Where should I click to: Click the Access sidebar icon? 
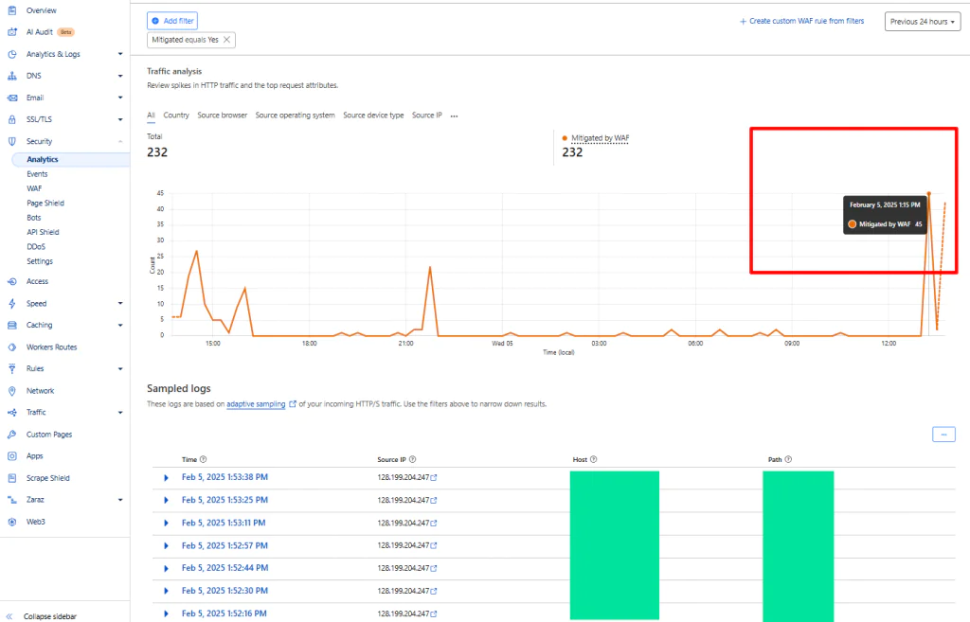pos(11,281)
